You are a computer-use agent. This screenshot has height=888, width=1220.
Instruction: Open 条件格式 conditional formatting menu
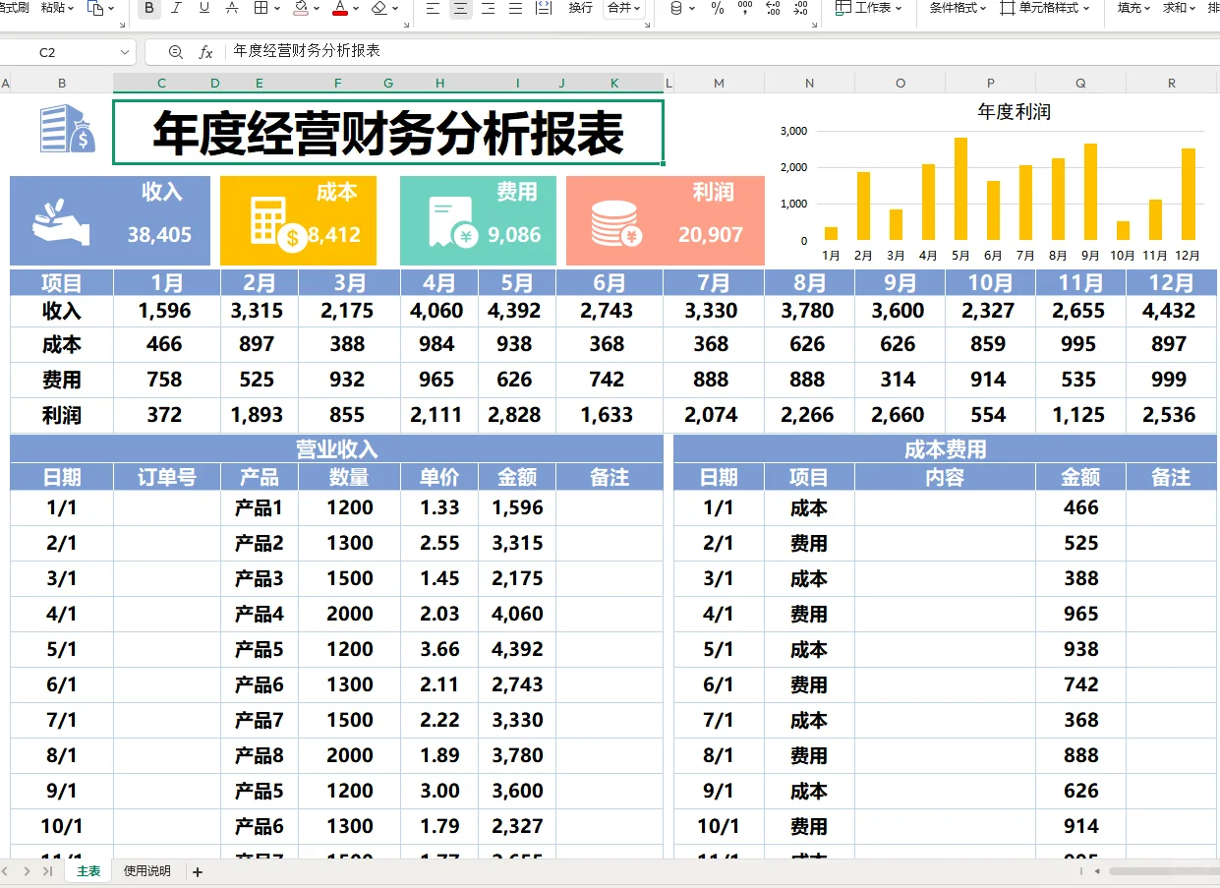click(x=959, y=8)
